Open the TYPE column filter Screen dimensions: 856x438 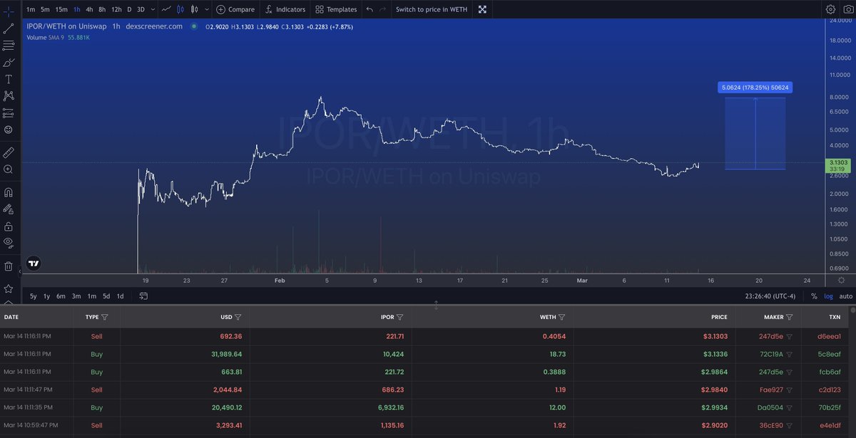[105, 317]
